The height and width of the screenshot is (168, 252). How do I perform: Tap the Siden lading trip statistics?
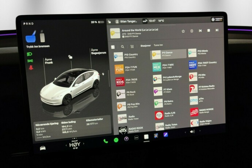(69, 127)
